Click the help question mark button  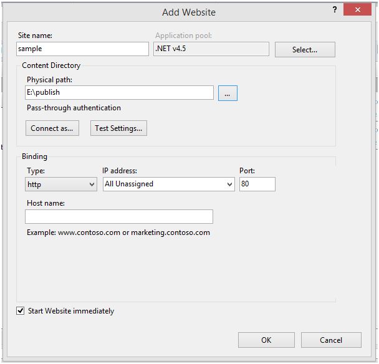point(335,10)
